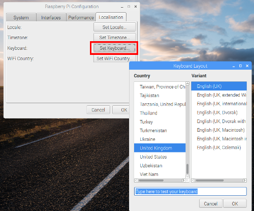Confirm Keyboard Layout with OK
Viewport: 254px width, 211px height.
pyautogui.click(x=235, y=203)
